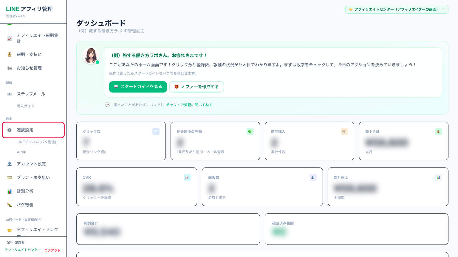Click the red ログアウト link
Image resolution: width=458 pixels, height=257 pixels.
click(52, 250)
